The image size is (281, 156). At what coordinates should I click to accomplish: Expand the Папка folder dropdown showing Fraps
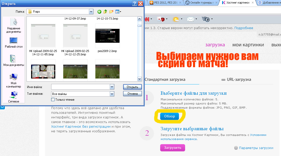click(x=91, y=12)
